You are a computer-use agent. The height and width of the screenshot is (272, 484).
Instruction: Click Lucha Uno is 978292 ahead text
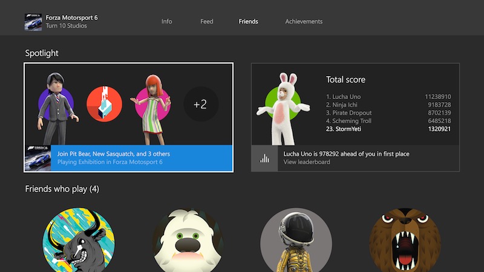pyautogui.click(x=346, y=154)
